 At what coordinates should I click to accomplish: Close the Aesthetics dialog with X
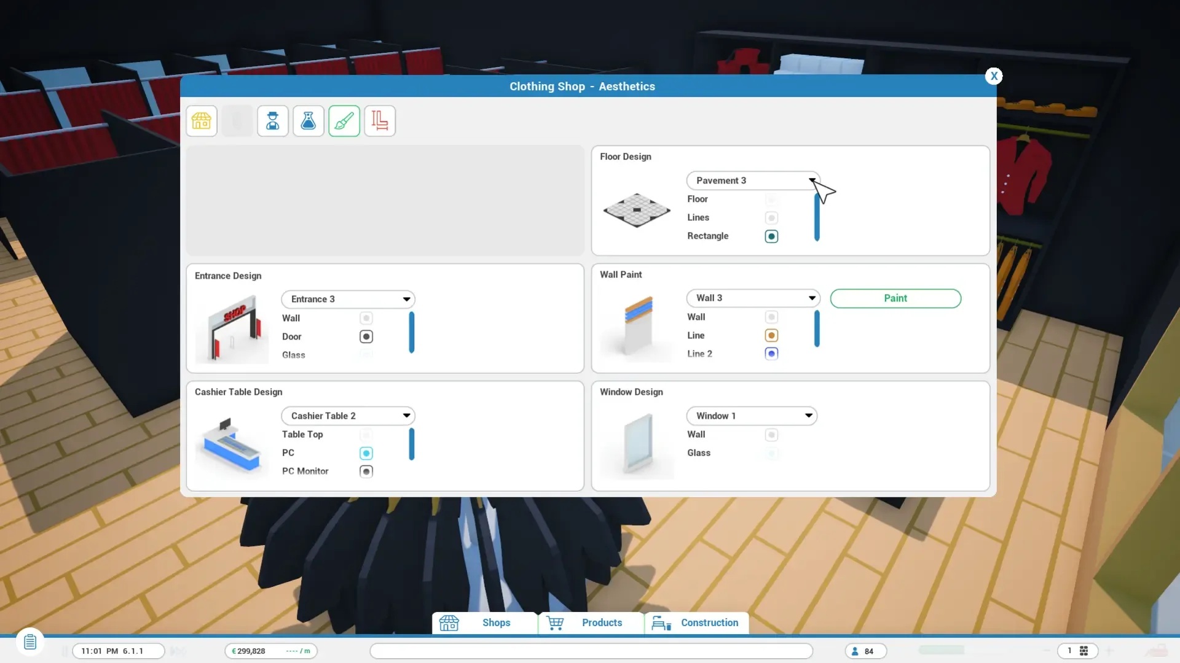994,76
